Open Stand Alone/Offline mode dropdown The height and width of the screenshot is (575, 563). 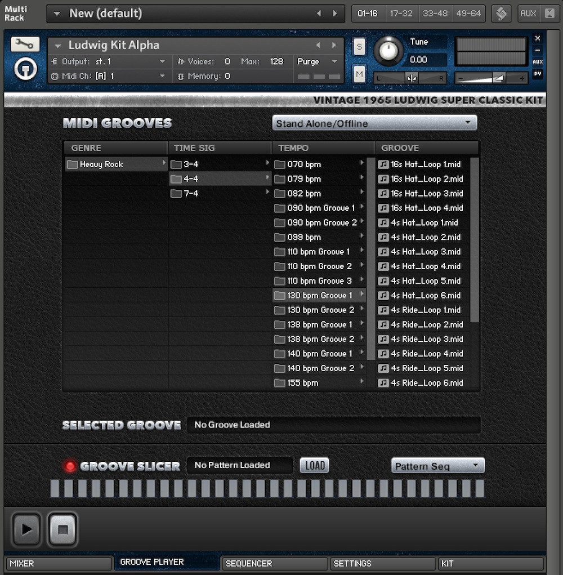[374, 123]
